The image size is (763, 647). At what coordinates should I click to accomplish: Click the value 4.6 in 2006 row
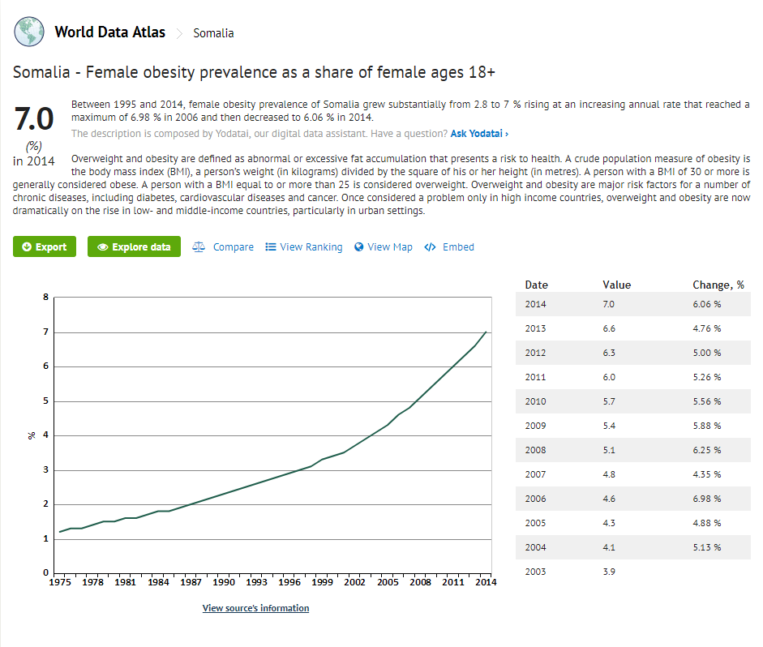(x=609, y=499)
